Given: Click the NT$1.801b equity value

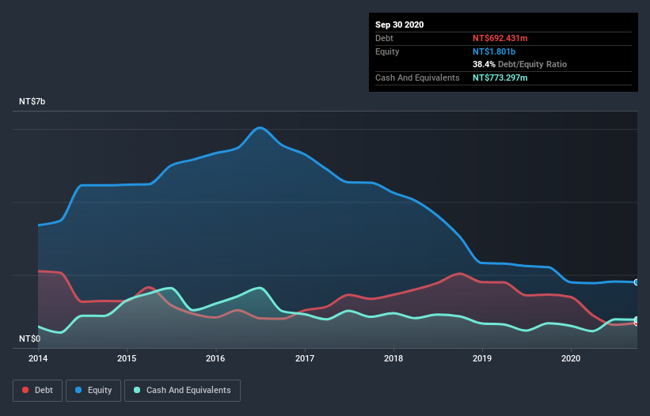Looking at the screenshot, I should (494, 51).
